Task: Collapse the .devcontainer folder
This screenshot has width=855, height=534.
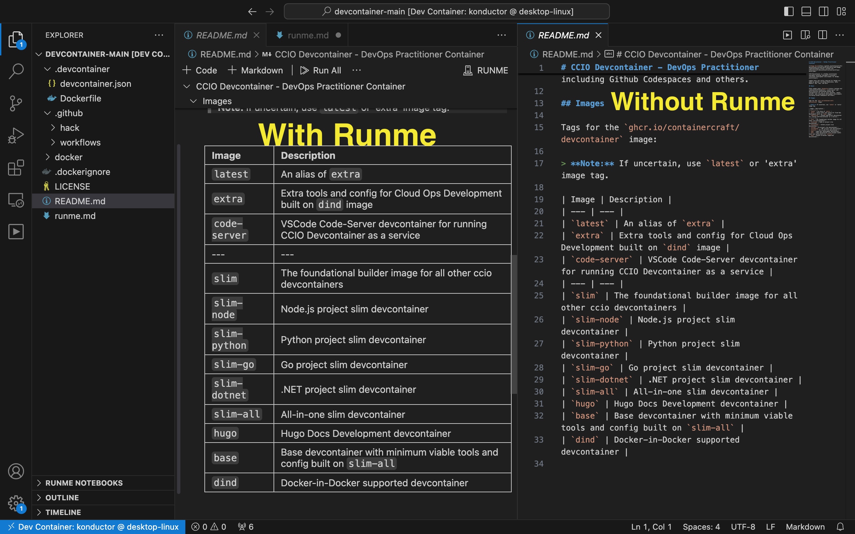Action: (x=47, y=69)
